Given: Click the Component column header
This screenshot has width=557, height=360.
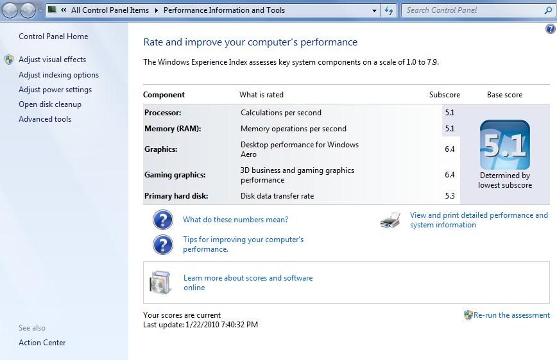Looking at the screenshot, I should [x=164, y=95].
